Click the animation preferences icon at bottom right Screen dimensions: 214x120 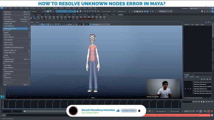point(212,111)
